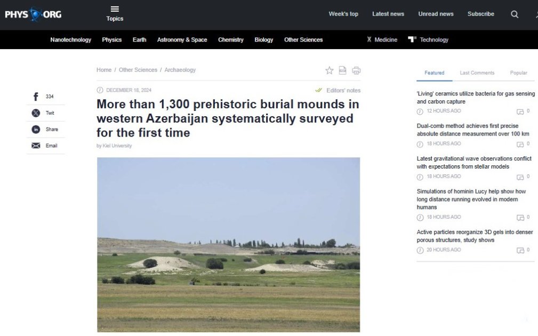Open burial mounds article photo
538x336 pixels.
(x=228, y=244)
